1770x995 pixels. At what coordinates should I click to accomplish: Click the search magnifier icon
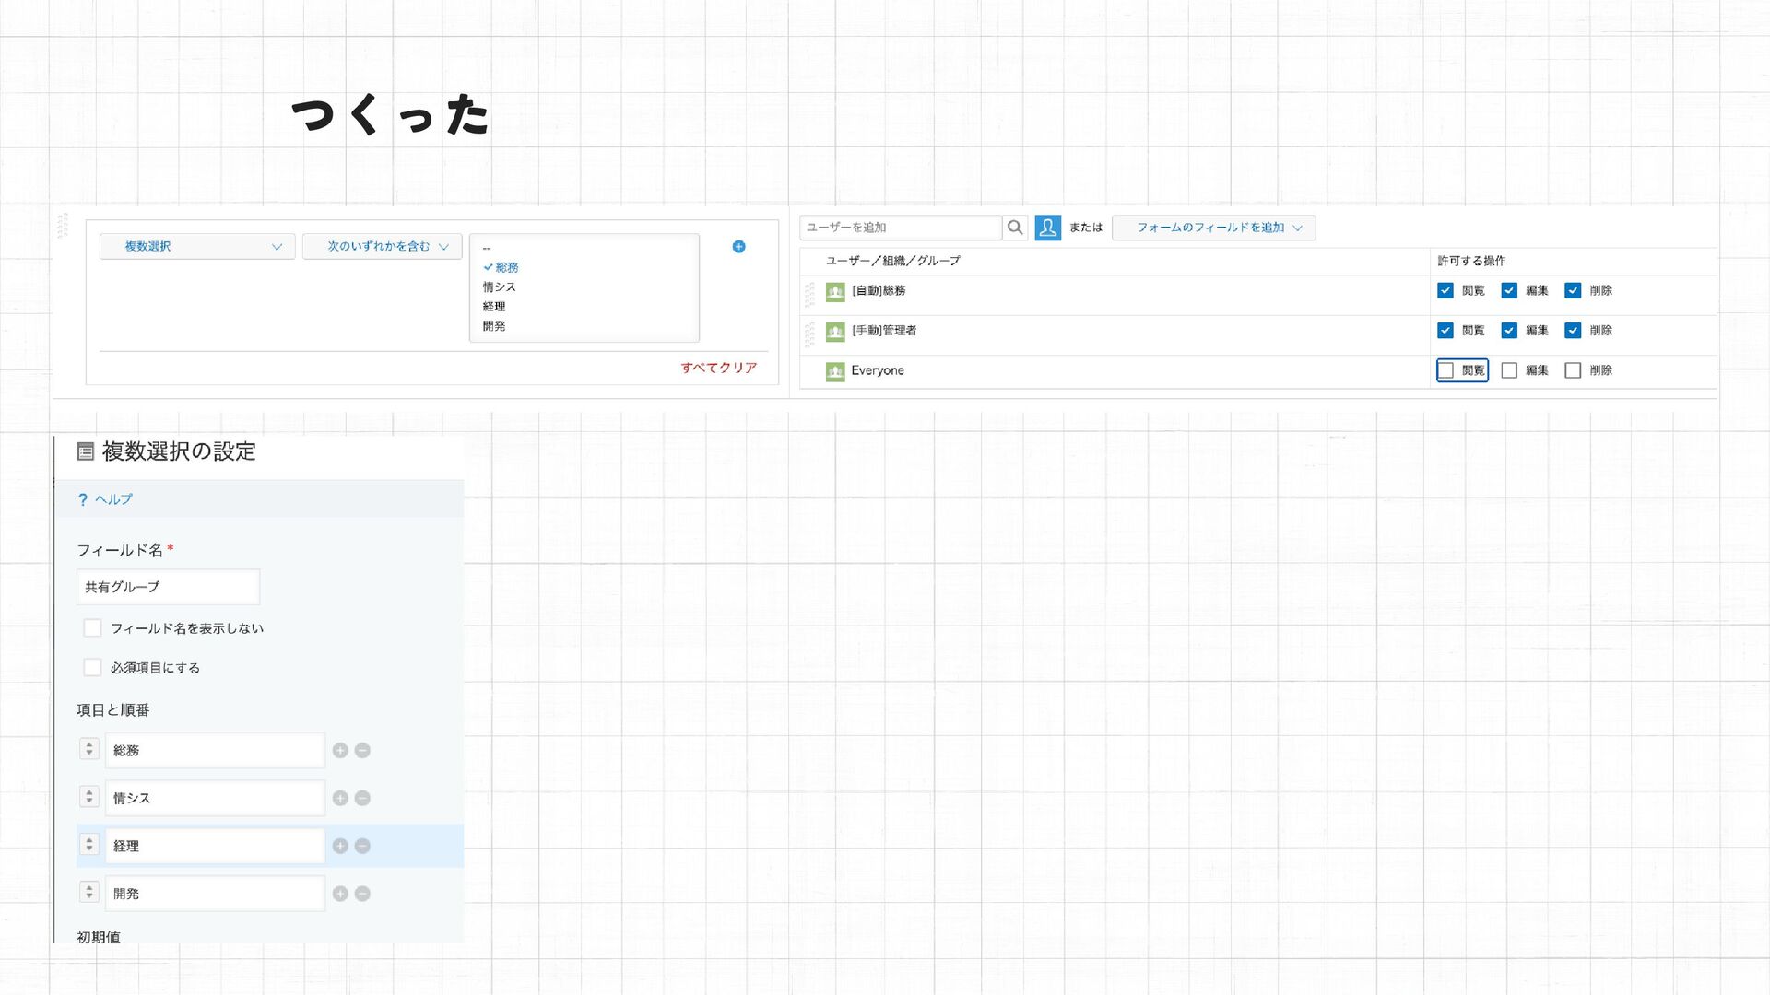pyautogui.click(x=1015, y=228)
